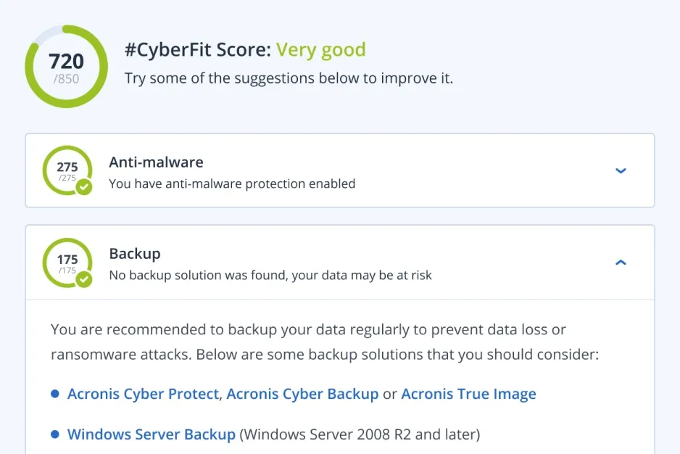This screenshot has width=680, height=454.
Task: Click the Anti-malware section title
Action: (x=156, y=162)
